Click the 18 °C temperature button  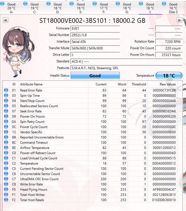click(169, 76)
